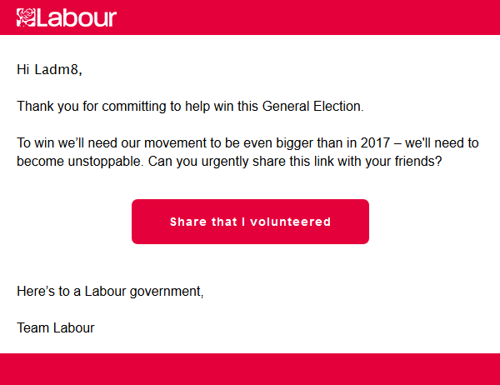Select the recipient name Ladm8 in greeting
Image resolution: width=500 pixels, height=385 pixels.
tap(57, 69)
